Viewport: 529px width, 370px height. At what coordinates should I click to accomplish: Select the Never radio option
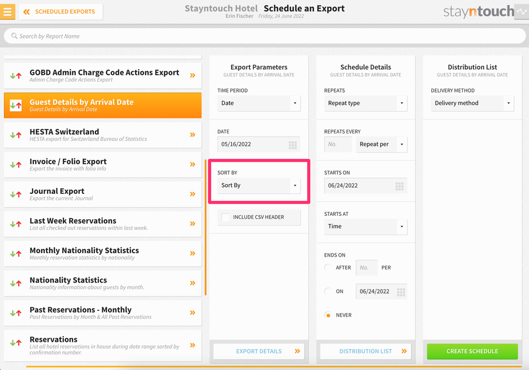click(x=328, y=315)
